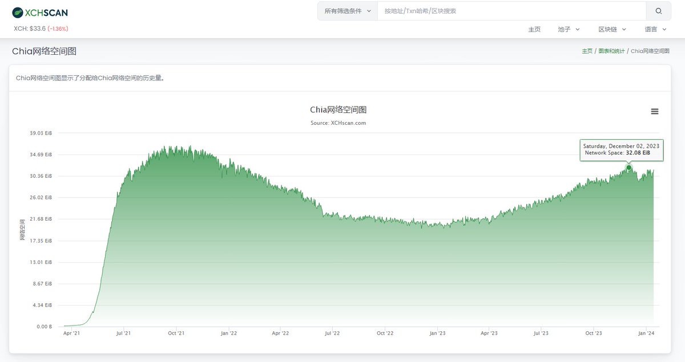685x362 pixels.
Task: Click the Jan '24 axis label
Action: (x=646, y=333)
